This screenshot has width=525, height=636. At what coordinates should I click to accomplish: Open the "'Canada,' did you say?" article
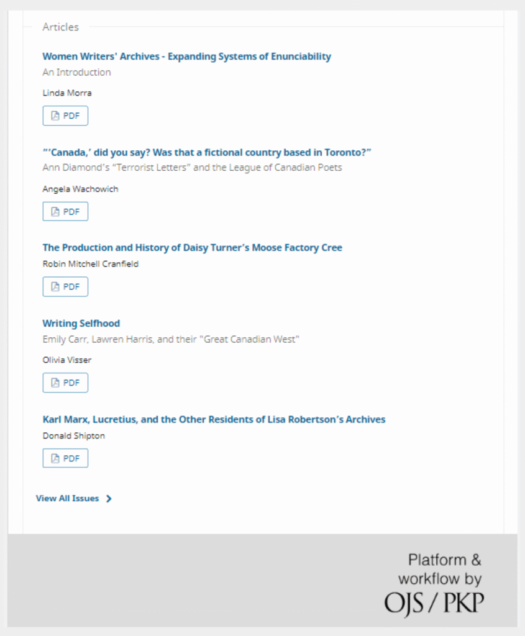tap(206, 152)
